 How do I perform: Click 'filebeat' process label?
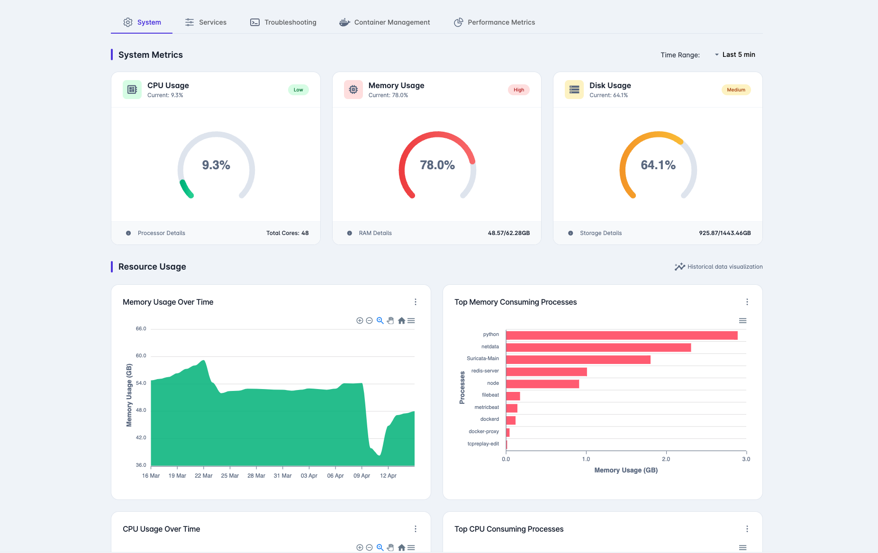(490, 395)
